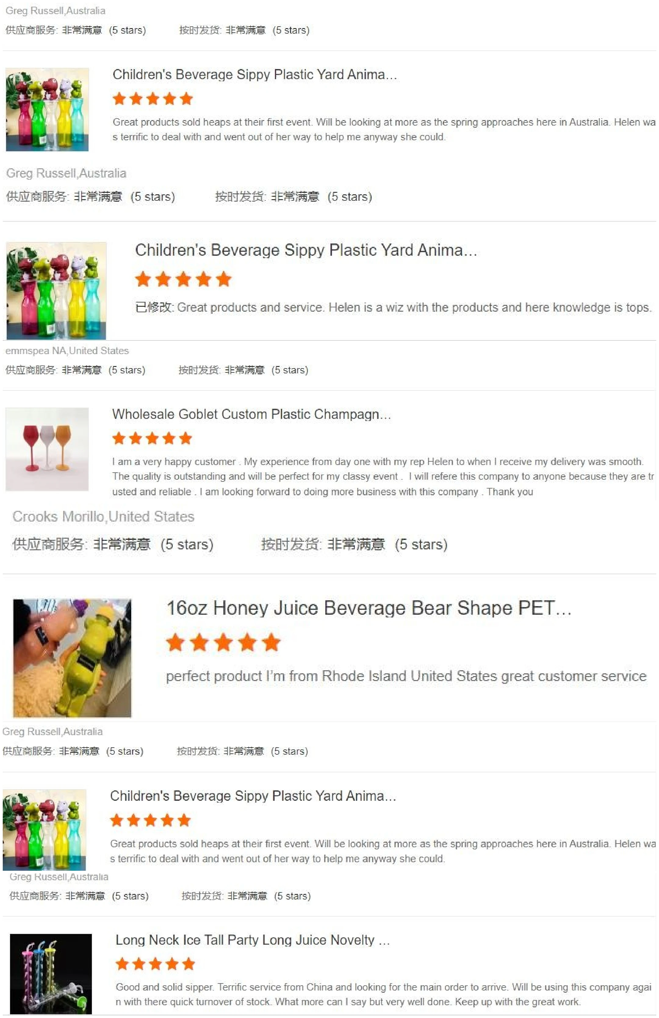
Task: Click star rating above the '已修改' review
Action: point(183,279)
